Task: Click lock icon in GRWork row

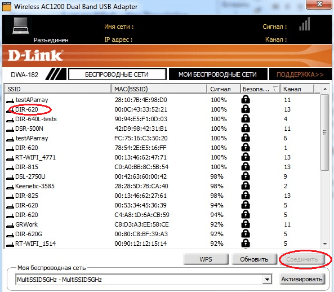Action: (x=246, y=224)
